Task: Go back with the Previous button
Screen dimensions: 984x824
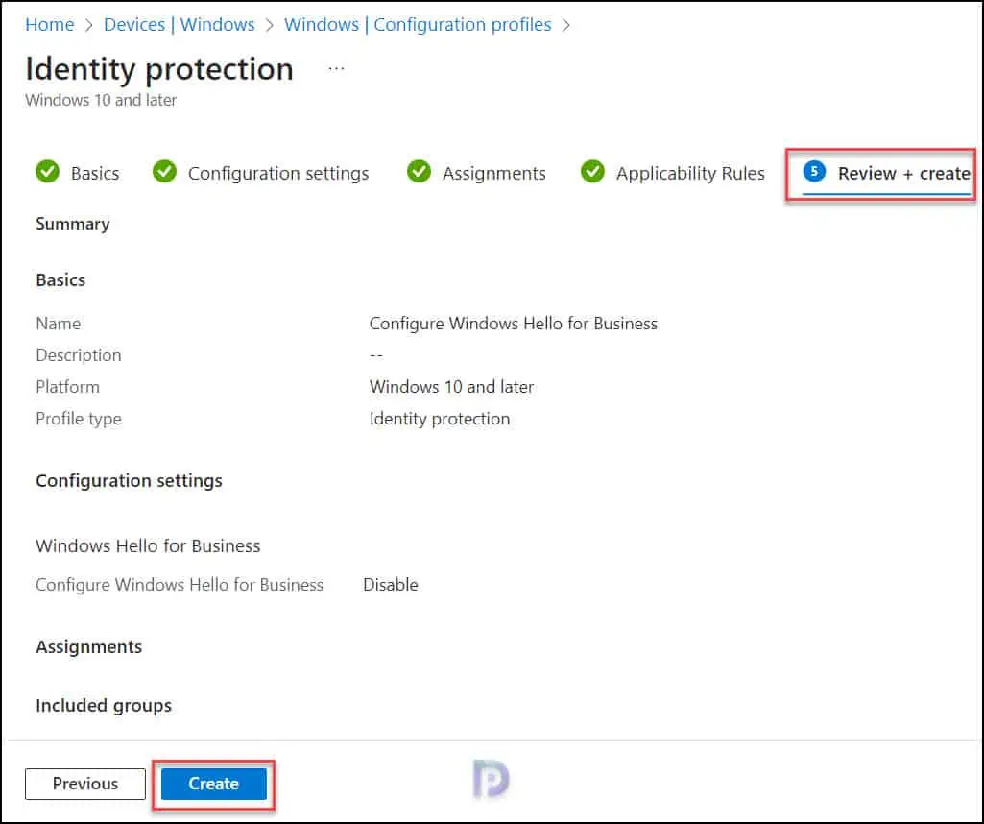Action: point(85,784)
